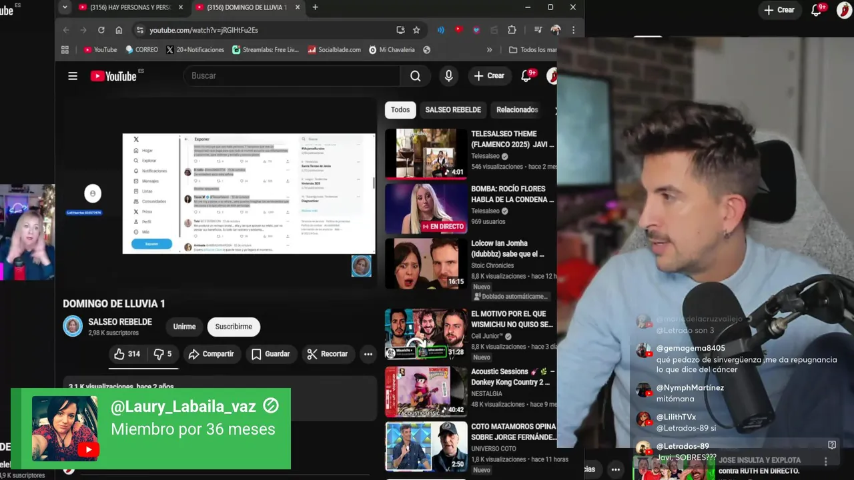Expand hidden bookmarks with double chevron
Viewport: 854px width, 480px height.
click(489, 49)
